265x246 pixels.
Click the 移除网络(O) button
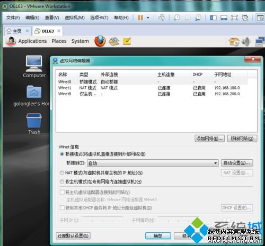click(x=242, y=139)
